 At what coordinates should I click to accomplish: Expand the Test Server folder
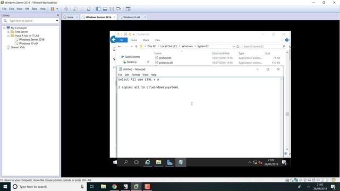point(8,32)
